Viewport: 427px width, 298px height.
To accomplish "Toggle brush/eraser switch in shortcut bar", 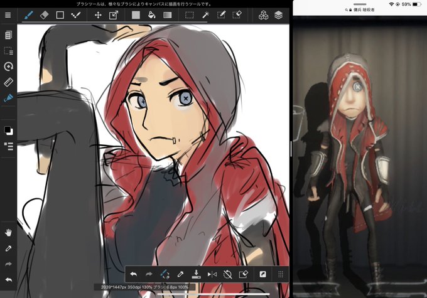I will coord(165,274).
